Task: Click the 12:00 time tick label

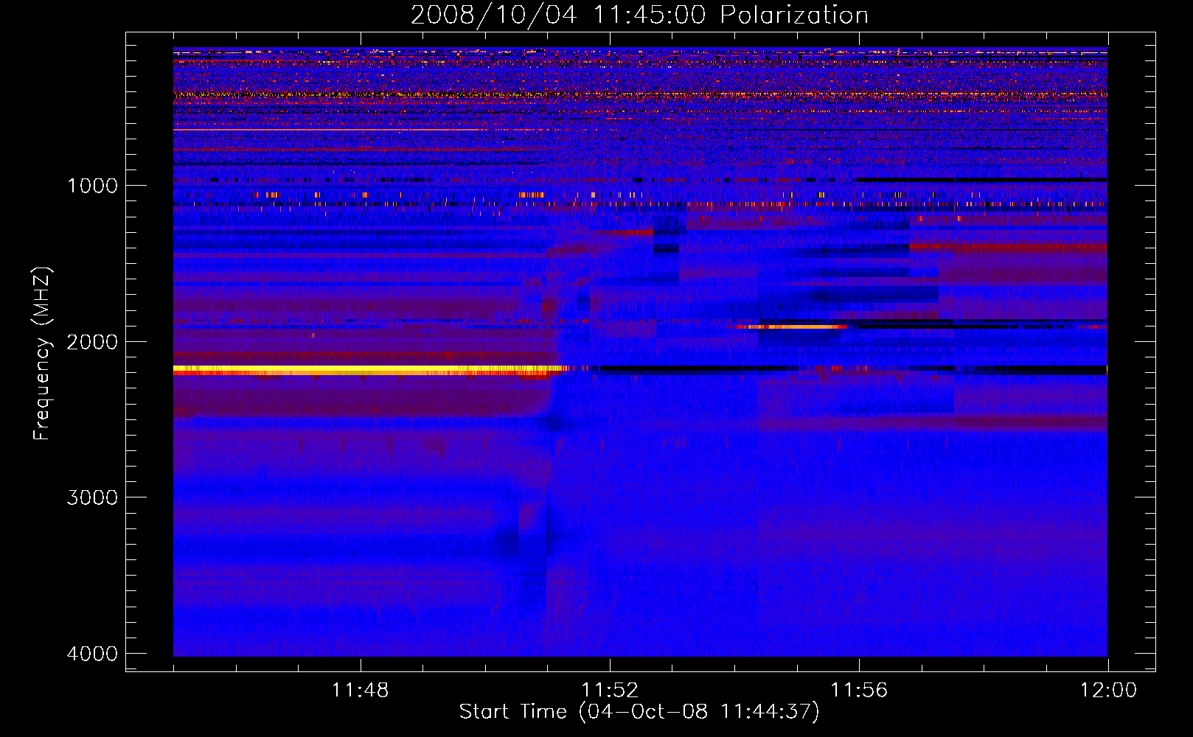Action: 1108,691
